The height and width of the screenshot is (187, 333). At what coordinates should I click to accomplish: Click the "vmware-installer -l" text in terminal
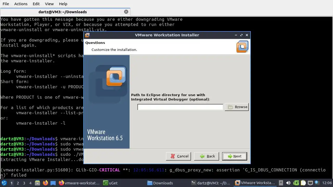(x=41, y=123)
